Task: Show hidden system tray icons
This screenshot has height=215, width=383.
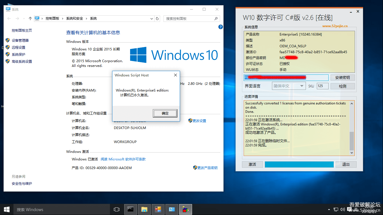Action: point(329,210)
